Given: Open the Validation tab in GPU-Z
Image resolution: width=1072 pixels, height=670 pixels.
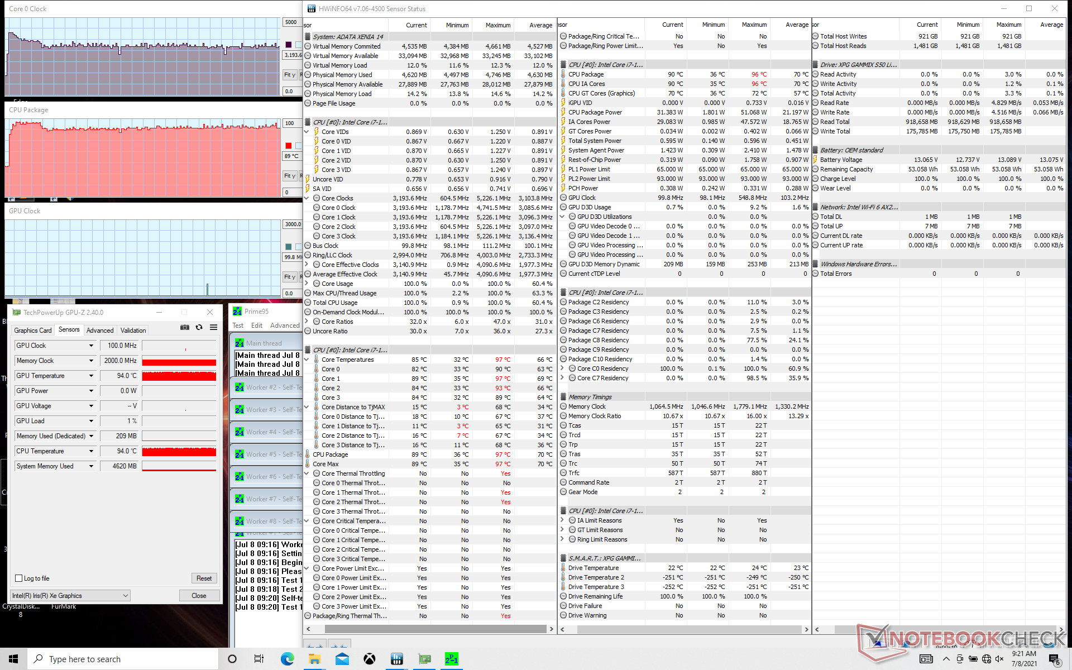Looking at the screenshot, I should tap(133, 331).
